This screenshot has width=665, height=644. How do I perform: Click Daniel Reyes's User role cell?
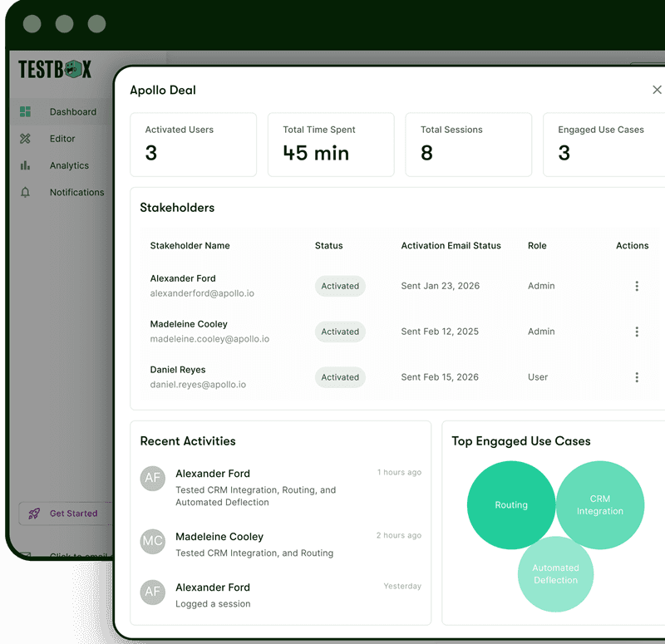click(x=538, y=377)
